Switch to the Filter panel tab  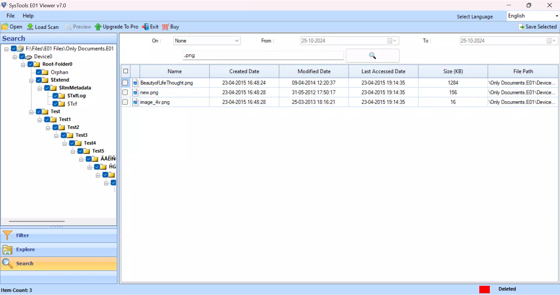[59, 235]
